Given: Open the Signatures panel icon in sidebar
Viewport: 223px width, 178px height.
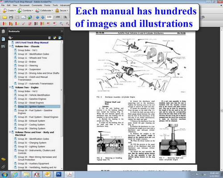Looking at the screenshot, I should (x=3, y=47).
